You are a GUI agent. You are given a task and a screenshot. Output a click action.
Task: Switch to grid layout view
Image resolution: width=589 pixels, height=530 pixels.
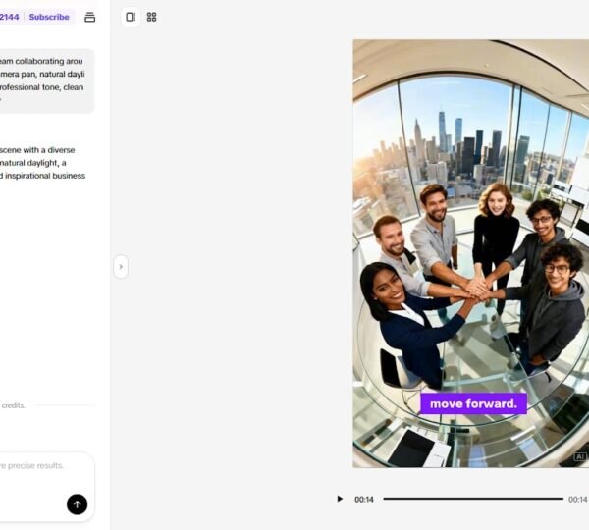click(151, 17)
